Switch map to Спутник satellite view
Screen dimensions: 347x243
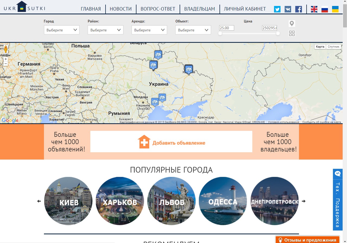pos(333,47)
